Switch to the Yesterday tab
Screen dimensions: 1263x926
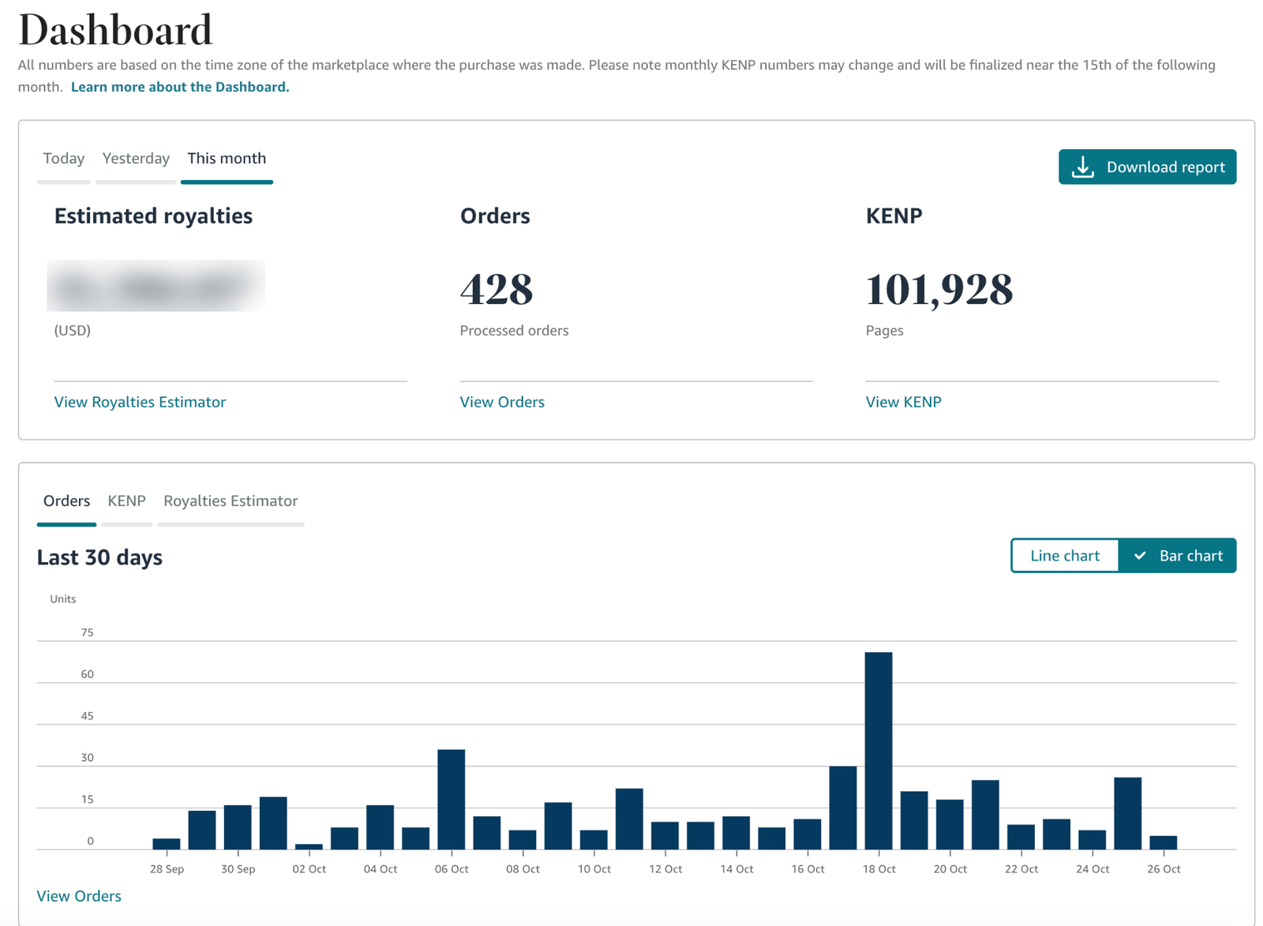(136, 158)
